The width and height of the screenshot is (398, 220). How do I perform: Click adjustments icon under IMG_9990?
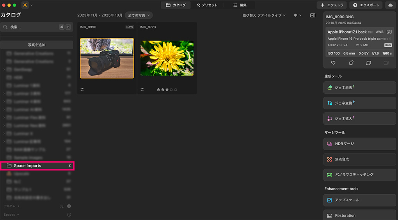coord(82,90)
